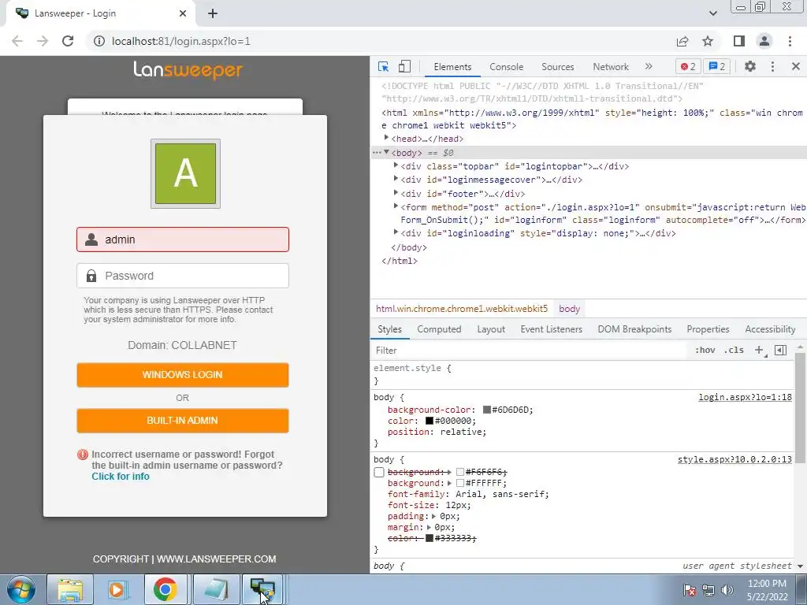Screen dimensions: 807x605
Task: Show more DevTools tabs chevron
Action: [649, 66]
